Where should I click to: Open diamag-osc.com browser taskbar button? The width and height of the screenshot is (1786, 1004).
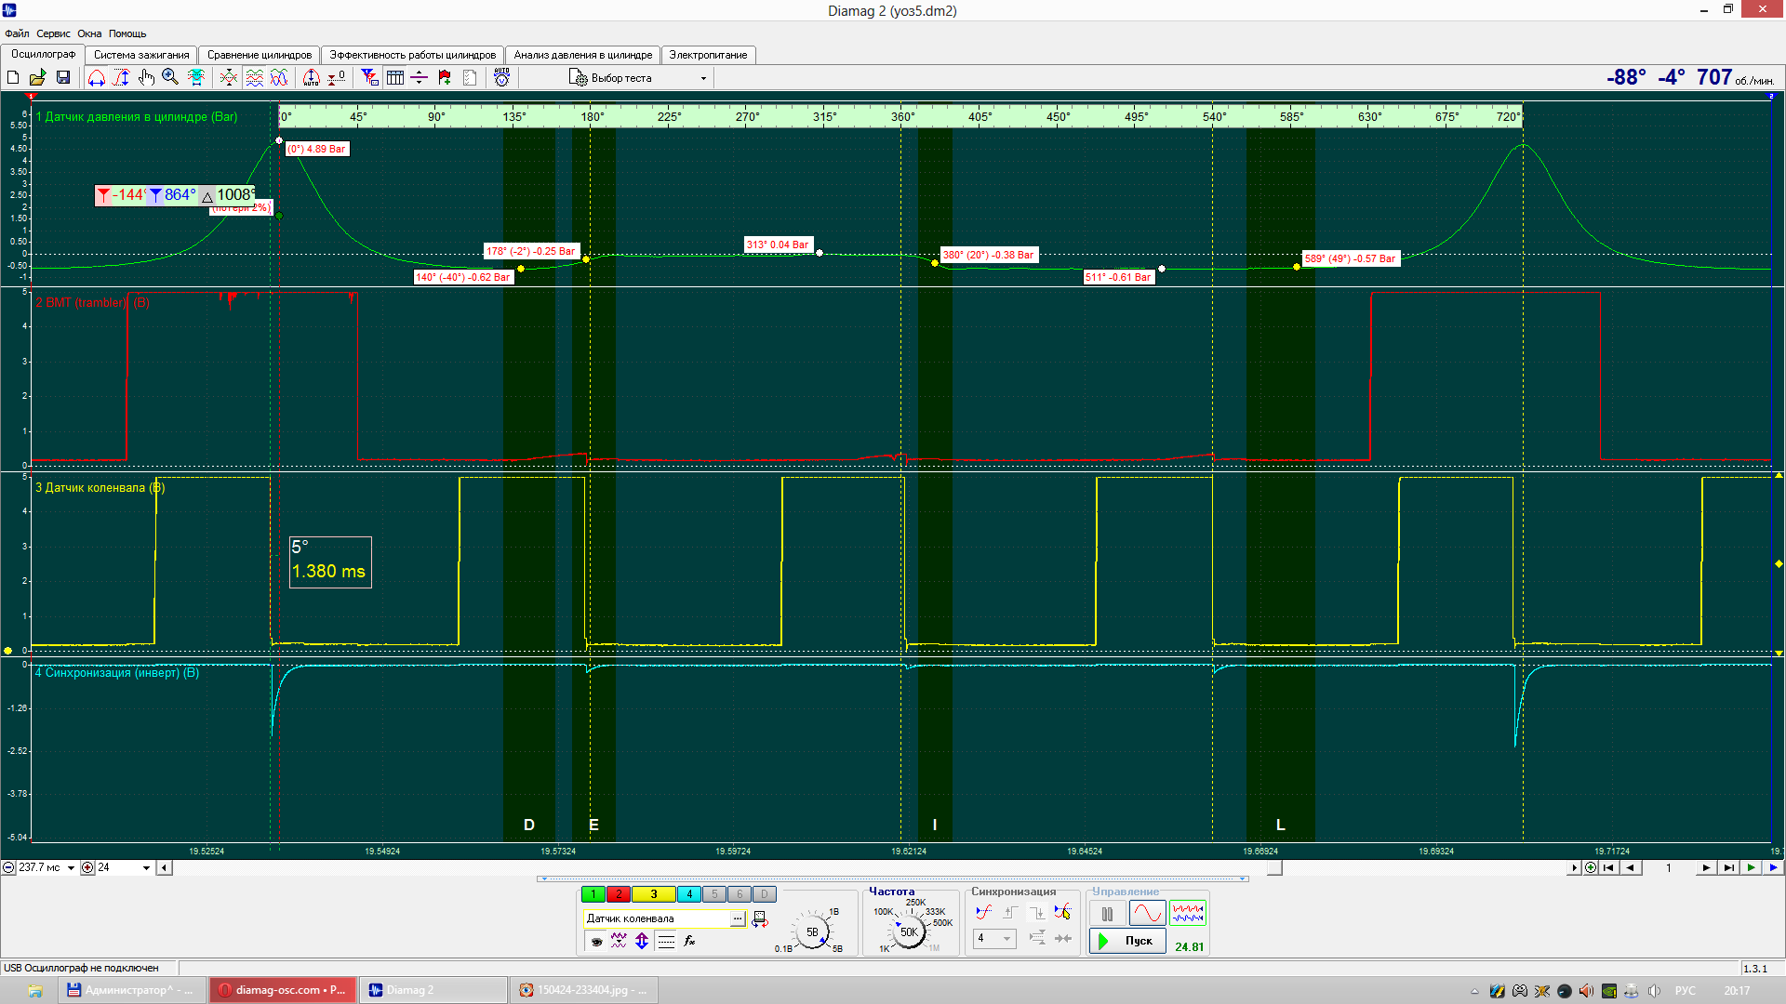[283, 990]
